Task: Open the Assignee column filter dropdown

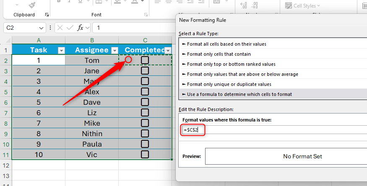Action: pos(115,50)
